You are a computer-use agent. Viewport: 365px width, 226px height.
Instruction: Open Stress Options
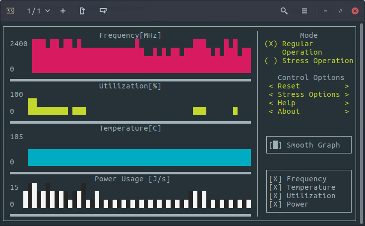click(308, 94)
